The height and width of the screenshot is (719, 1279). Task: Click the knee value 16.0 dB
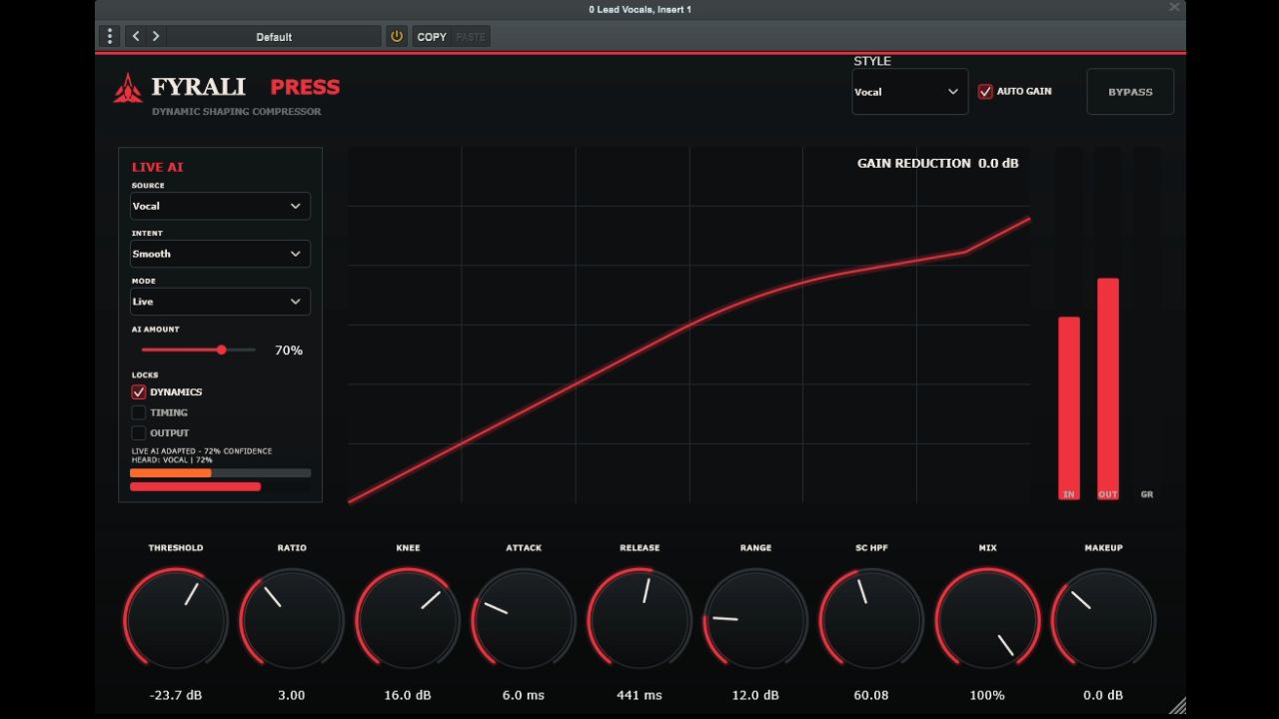408,695
